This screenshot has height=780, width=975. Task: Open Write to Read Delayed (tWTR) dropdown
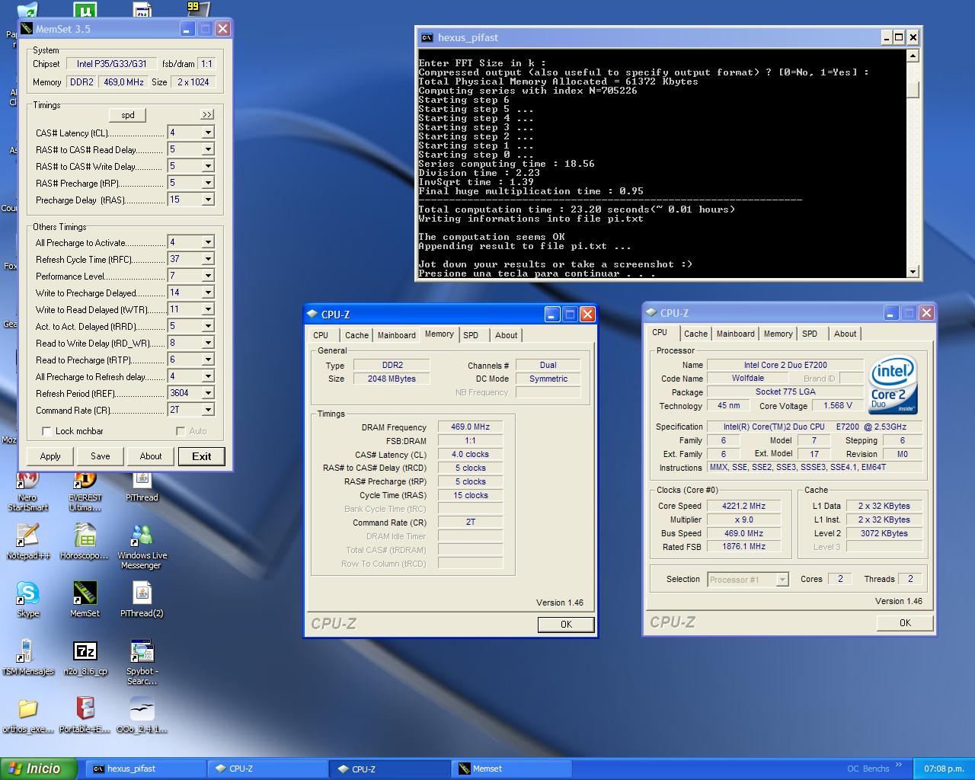207,309
